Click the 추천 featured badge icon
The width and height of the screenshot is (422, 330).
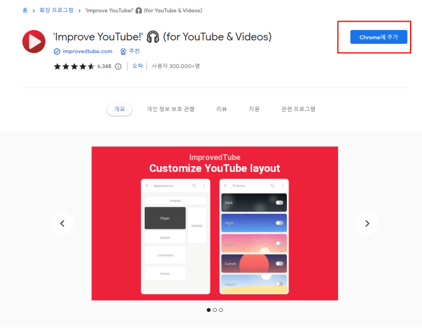point(123,52)
